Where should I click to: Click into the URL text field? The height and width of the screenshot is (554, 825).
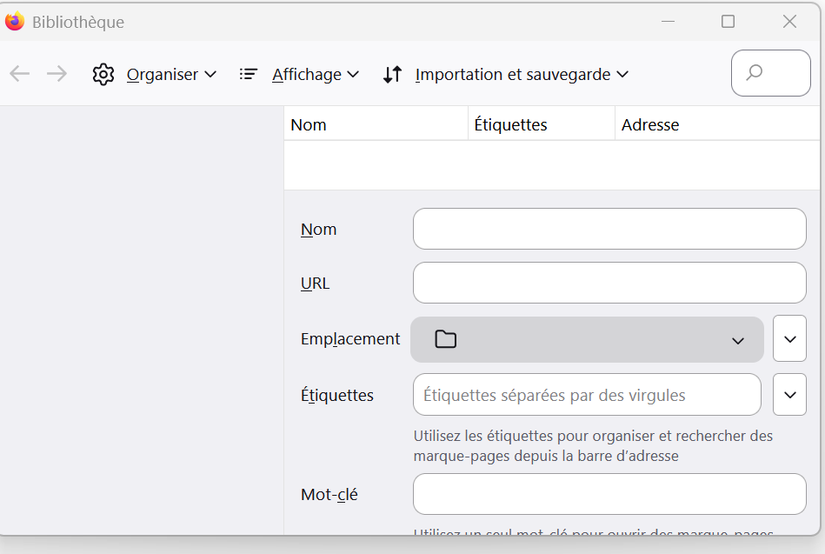tap(609, 283)
